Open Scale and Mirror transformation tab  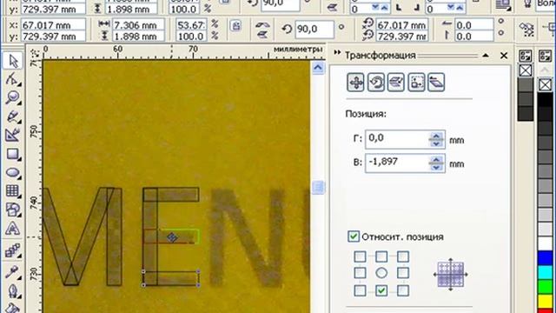(x=396, y=83)
